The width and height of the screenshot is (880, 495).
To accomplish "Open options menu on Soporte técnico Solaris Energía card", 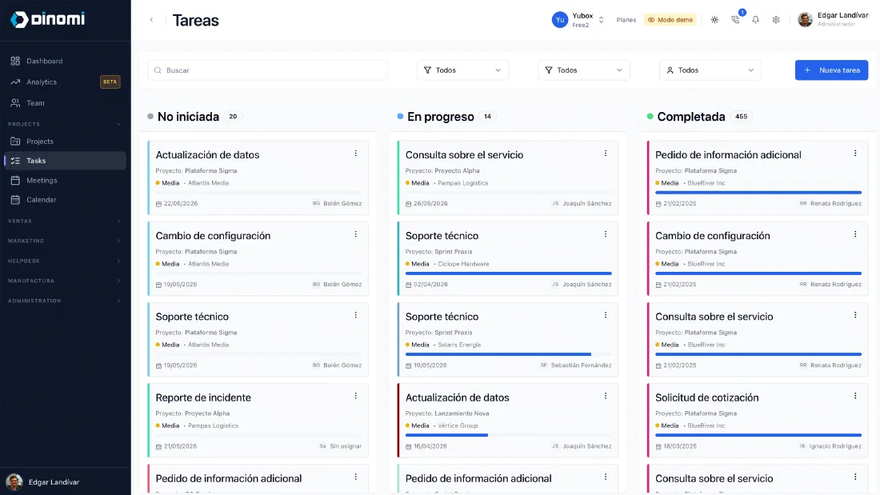I will point(606,315).
